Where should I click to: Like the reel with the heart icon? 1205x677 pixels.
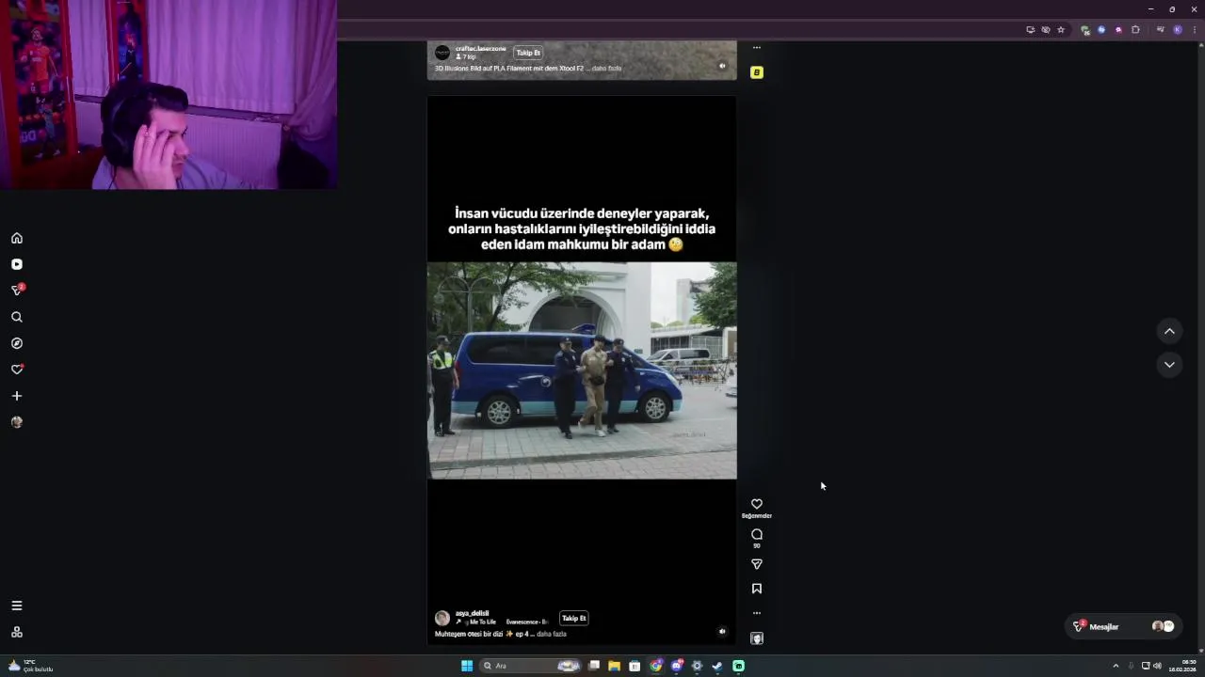tap(757, 504)
